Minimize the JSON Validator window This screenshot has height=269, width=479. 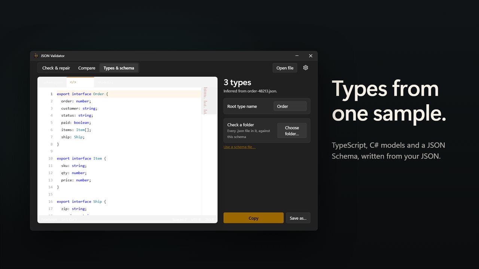297,56
